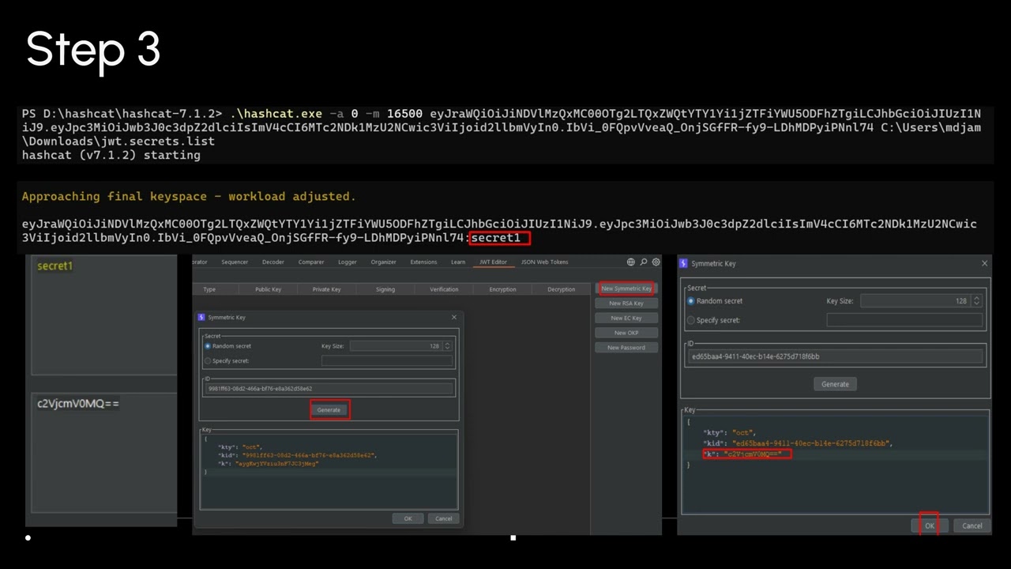This screenshot has width=1011, height=569.
Task: Click ID field starting 9981ff63
Action: pyautogui.click(x=329, y=389)
